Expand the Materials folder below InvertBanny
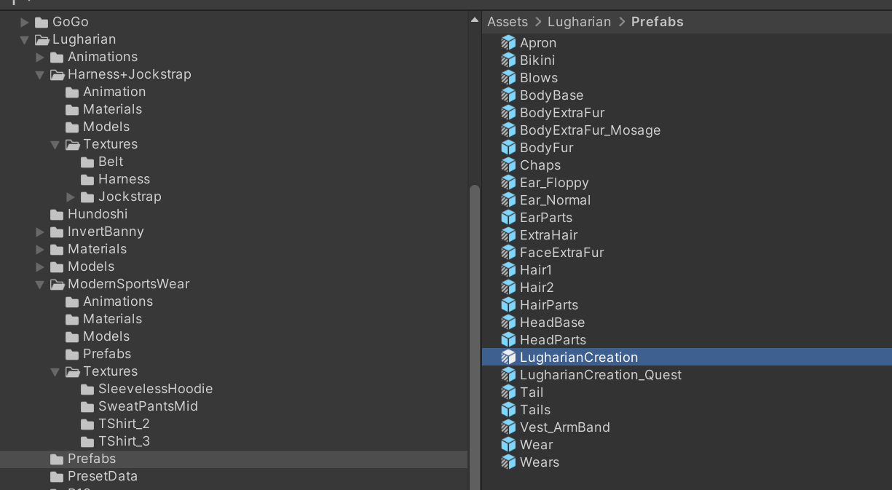 click(x=40, y=249)
